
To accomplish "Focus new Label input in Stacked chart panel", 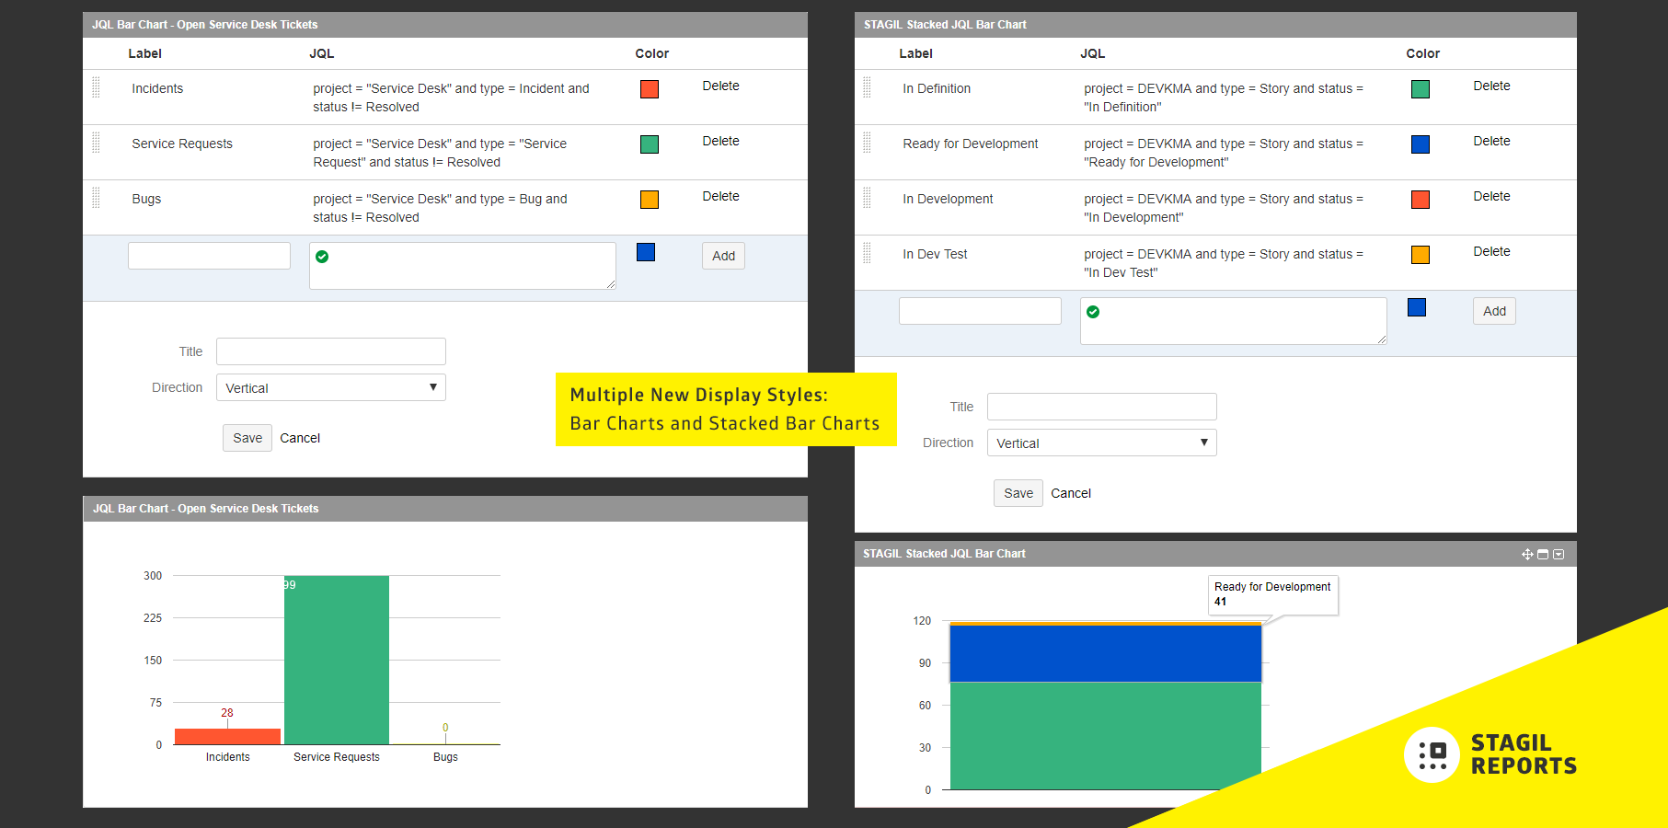I will pos(980,311).
